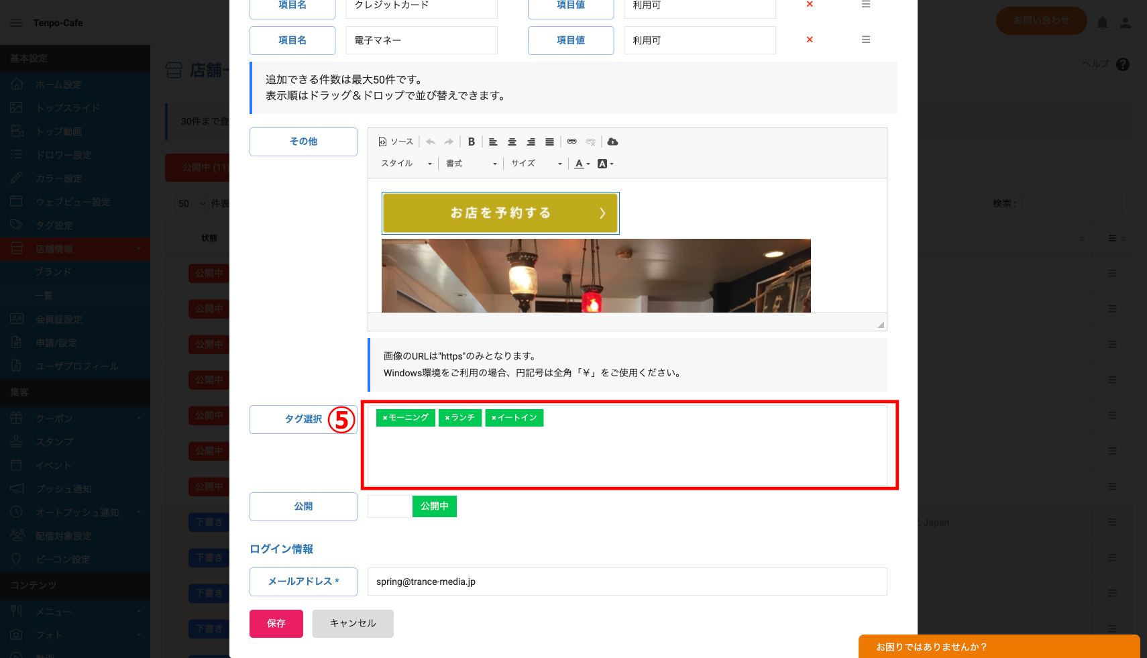The width and height of the screenshot is (1147, 658).
Task: Select ブランド under 店舗情報
Action: tap(53, 272)
